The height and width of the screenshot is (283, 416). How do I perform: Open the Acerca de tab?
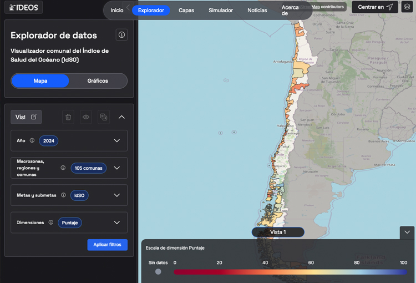290,11
